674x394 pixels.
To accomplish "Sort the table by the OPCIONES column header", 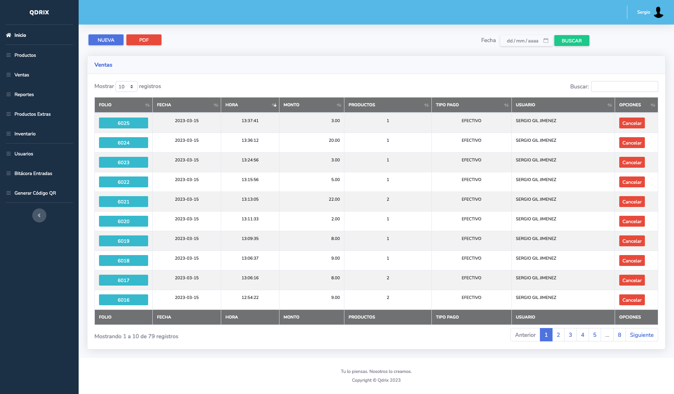I will [636, 105].
